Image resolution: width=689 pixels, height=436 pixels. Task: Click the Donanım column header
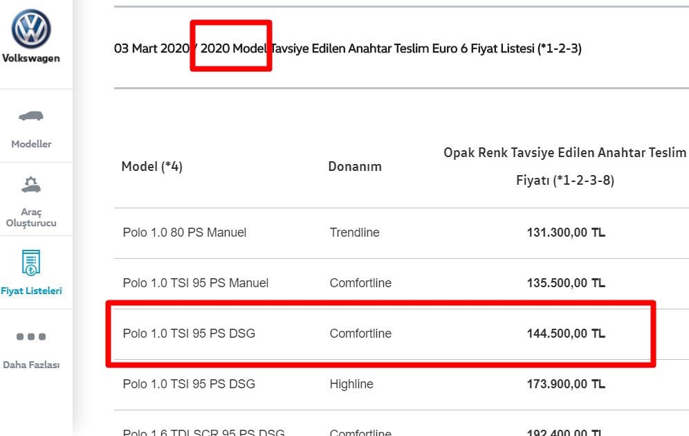(355, 167)
